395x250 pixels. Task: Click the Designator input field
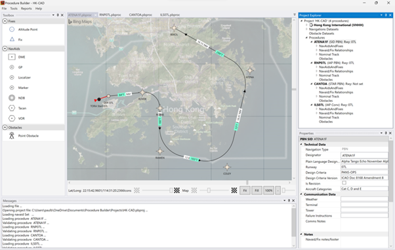click(x=365, y=155)
